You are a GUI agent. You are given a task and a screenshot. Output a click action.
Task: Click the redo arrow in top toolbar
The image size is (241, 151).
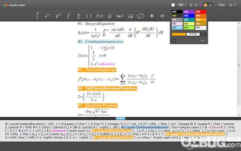235,5
